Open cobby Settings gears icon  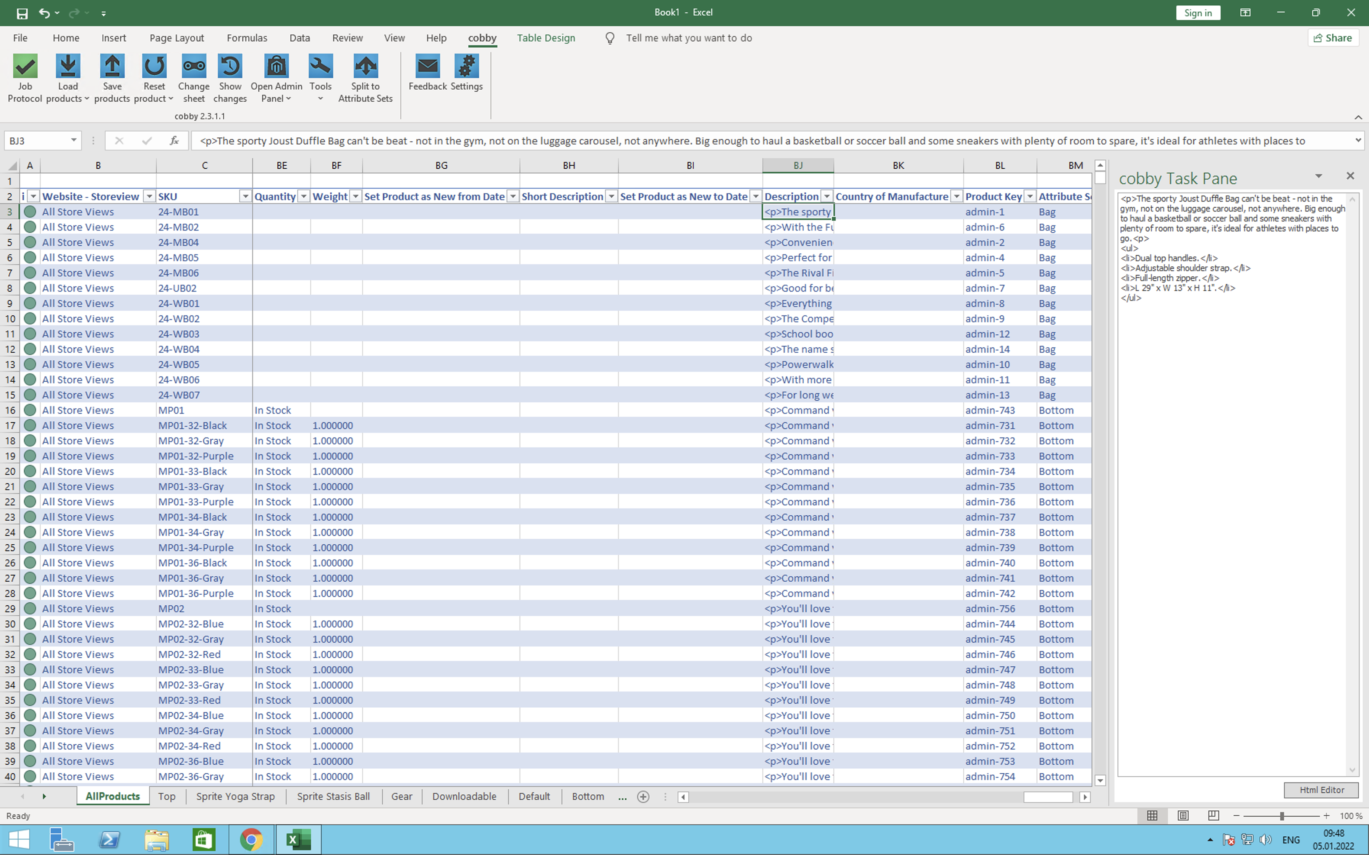[467, 67]
